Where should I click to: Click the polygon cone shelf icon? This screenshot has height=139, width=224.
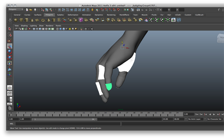[x=32, y=20]
